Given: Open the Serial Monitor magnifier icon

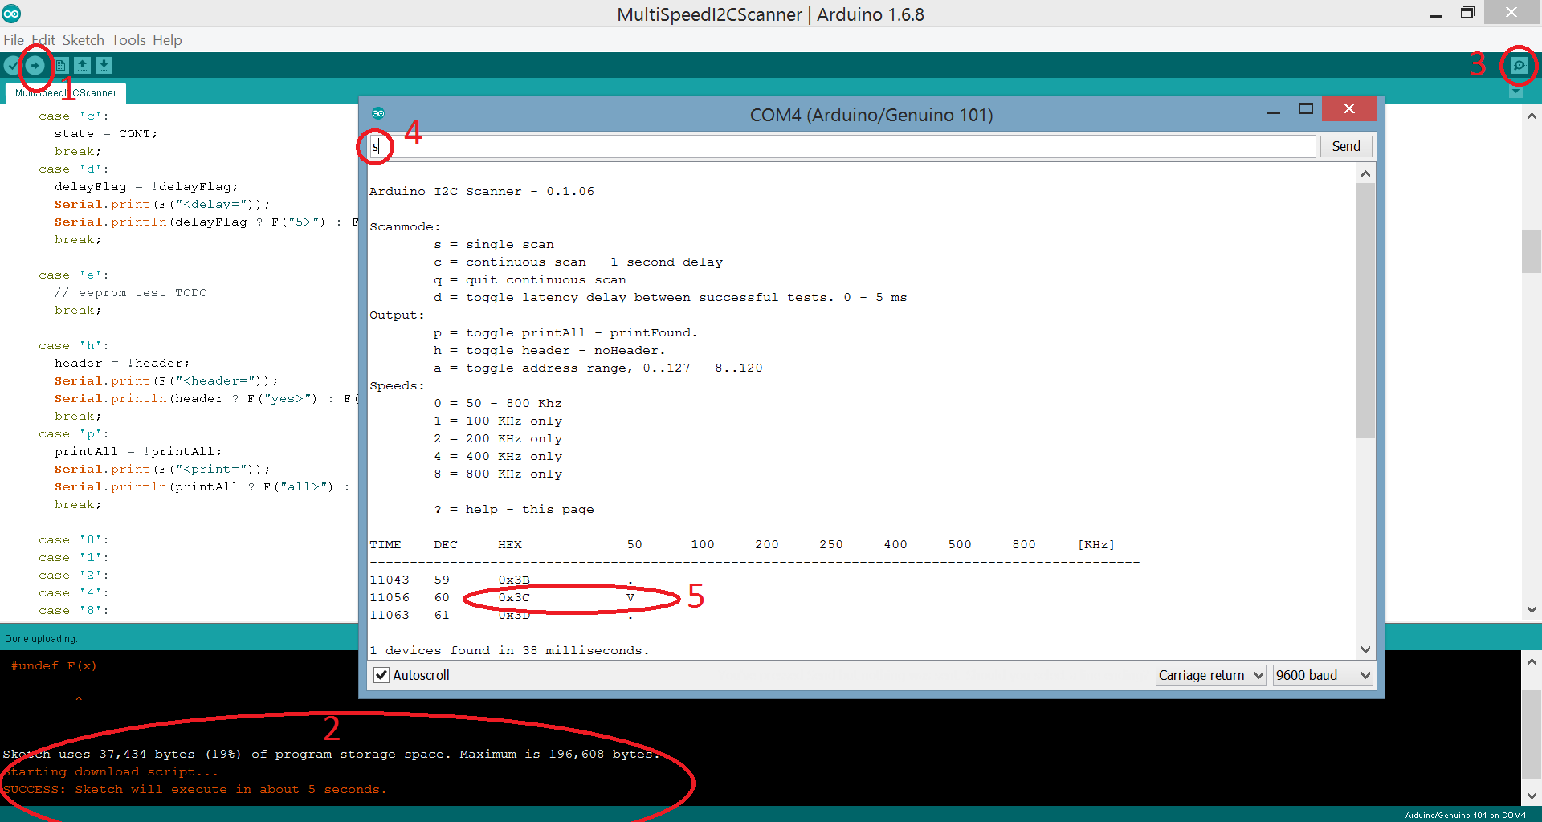Looking at the screenshot, I should [1520, 66].
